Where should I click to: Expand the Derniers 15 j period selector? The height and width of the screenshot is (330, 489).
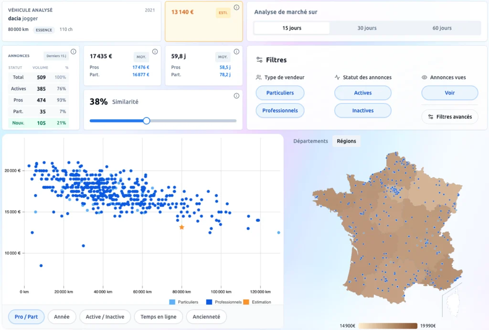tap(56, 56)
